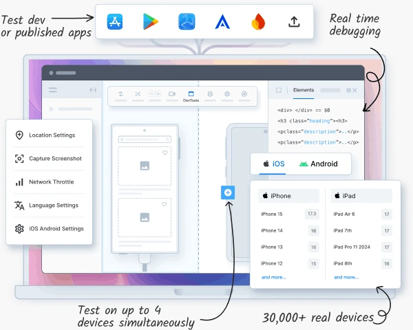Select iPad Pro 11 2024 device
This screenshot has width=413, height=330.
click(363, 247)
